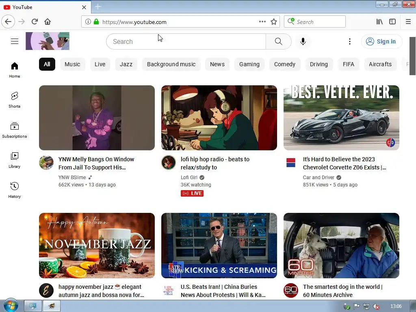Viewport: 416px width, 312px height.
Task: Close the YouTube tab
Action: 84,7
